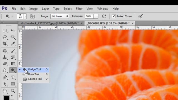
Task: Click the foreground color swatch
Action: click(6, 98)
